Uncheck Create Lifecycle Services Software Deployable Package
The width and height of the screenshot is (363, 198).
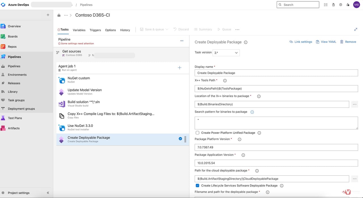point(197,186)
